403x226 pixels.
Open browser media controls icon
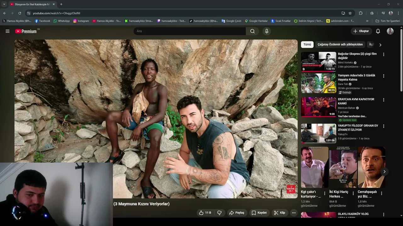click(383, 13)
